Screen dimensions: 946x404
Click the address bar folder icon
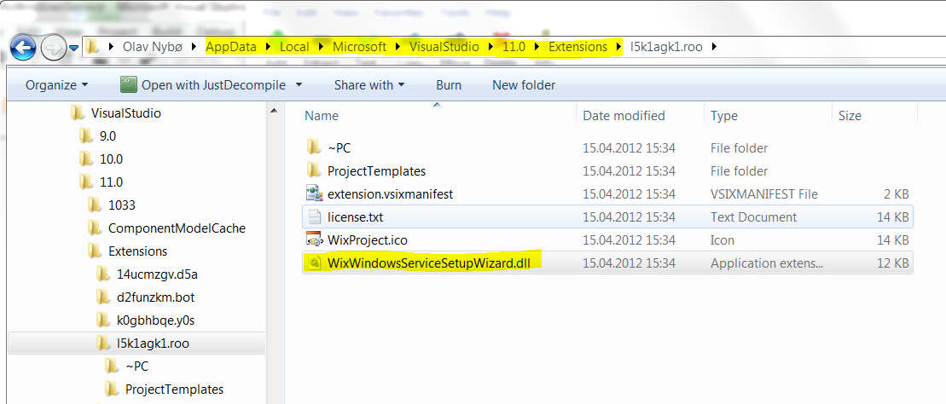click(92, 46)
